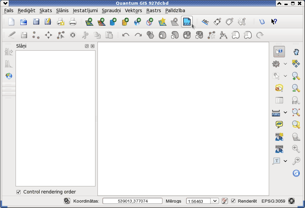The height and width of the screenshot is (208, 305).
Task: Click Zoom Last magnifier with left arrow
Action: coord(296,149)
